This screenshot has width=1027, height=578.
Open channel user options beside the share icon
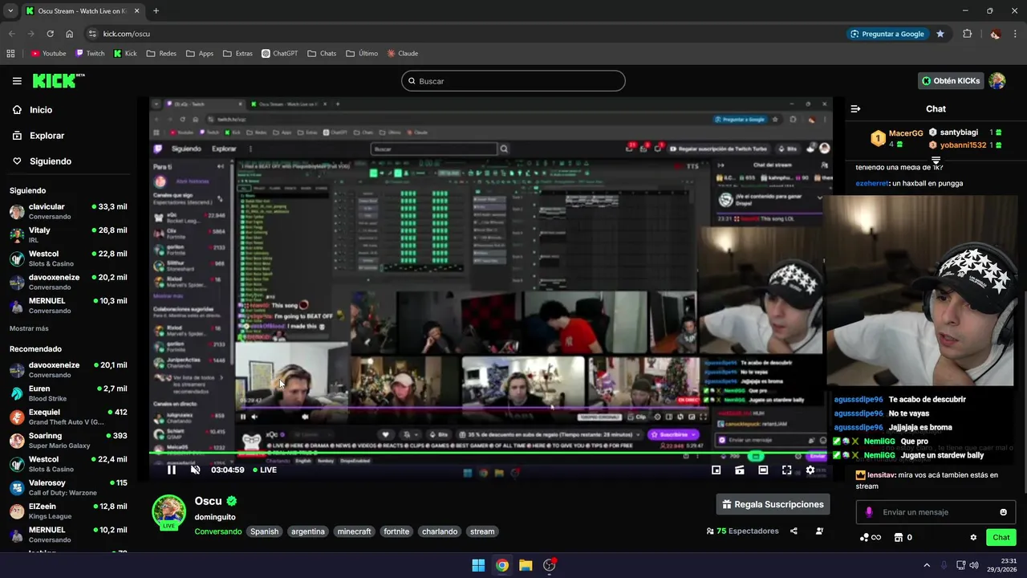click(819, 531)
